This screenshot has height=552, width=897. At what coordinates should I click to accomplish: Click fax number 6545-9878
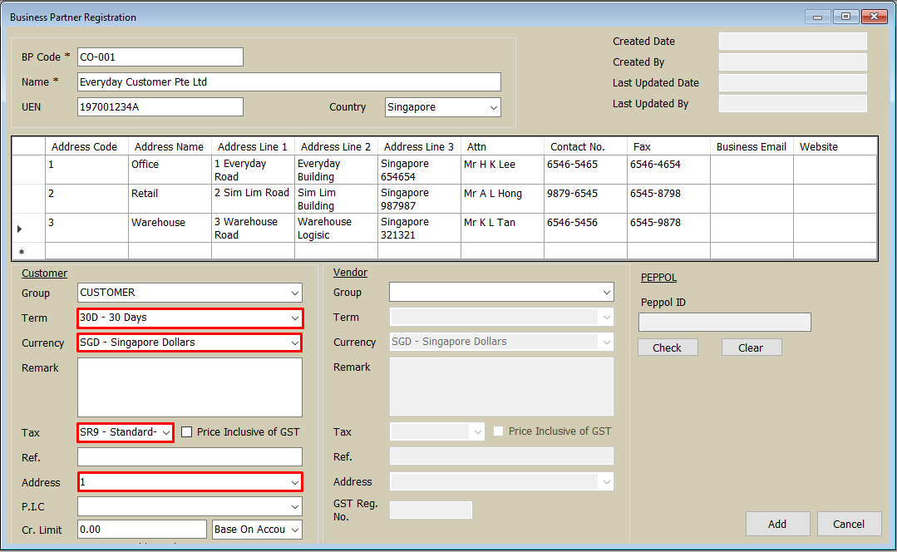coord(668,229)
